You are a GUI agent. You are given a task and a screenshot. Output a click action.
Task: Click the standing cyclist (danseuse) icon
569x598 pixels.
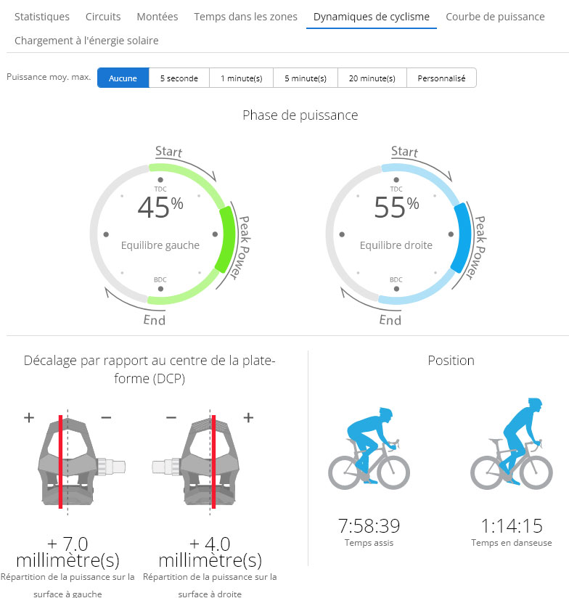512,444
